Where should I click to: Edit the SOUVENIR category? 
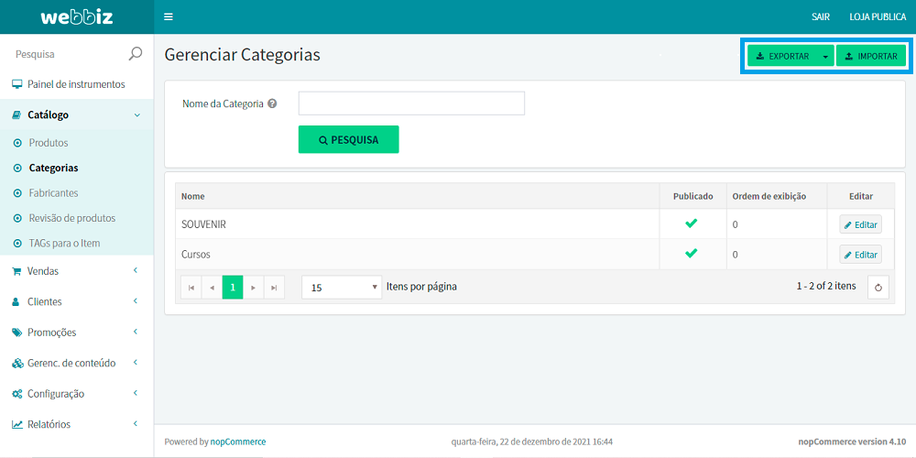click(860, 224)
